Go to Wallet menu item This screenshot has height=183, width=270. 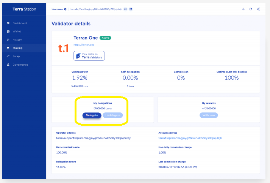coord(17,32)
